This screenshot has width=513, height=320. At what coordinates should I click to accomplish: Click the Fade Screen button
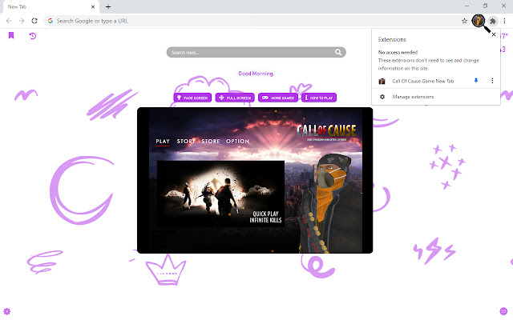192,98
